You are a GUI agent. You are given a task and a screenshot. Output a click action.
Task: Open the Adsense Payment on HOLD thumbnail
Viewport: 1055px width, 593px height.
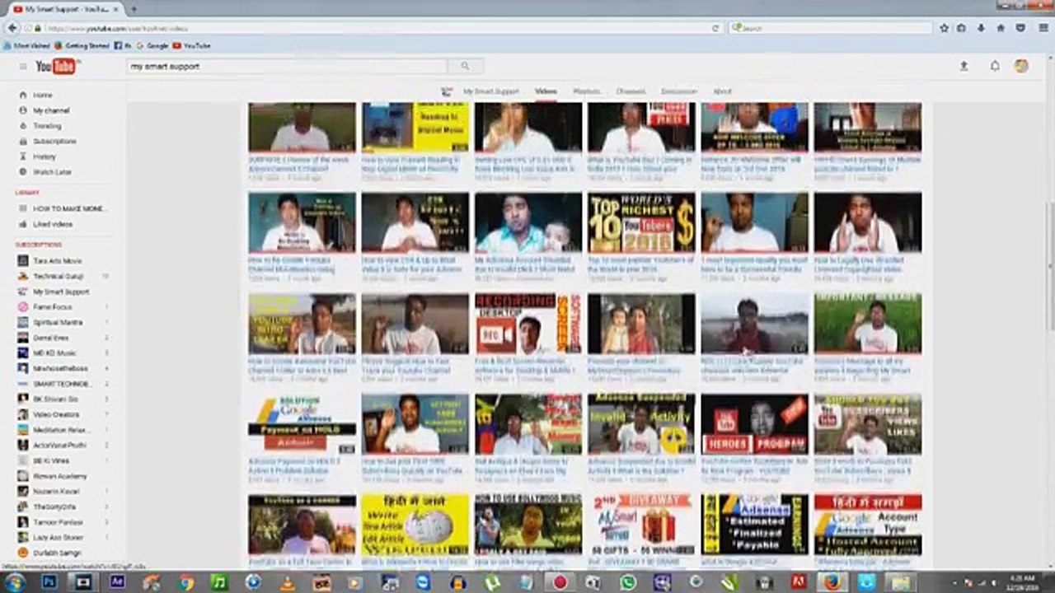tap(302, 424)
